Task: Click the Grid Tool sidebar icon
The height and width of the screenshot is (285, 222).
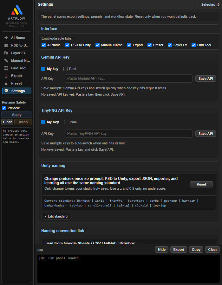Action: 6,68
